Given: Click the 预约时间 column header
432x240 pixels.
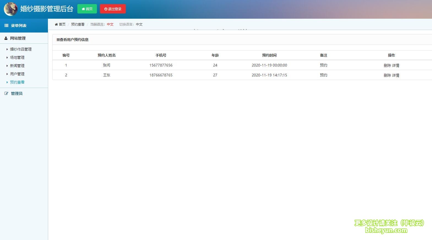Looking at the screenshot, I should (269, 55).
